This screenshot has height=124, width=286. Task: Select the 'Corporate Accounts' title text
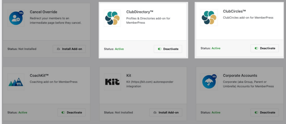[x=240, y=76]
